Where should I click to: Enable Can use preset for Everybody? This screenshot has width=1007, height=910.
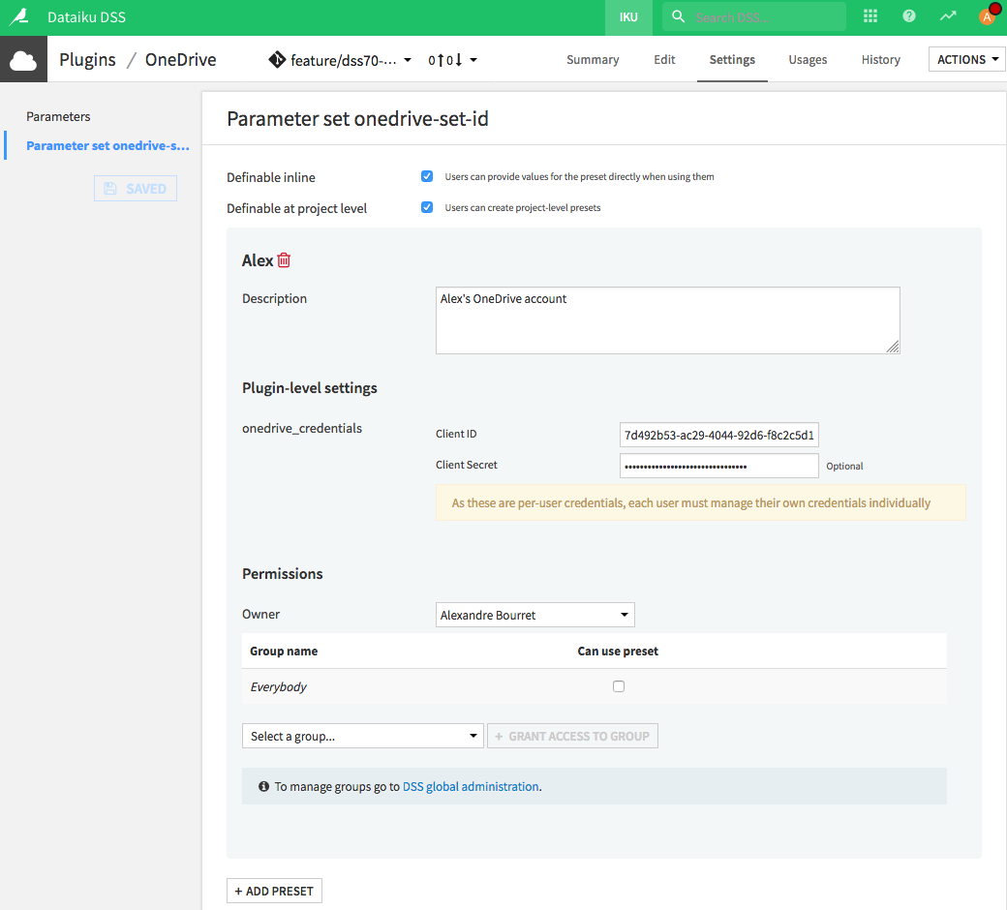pos(619,686)
